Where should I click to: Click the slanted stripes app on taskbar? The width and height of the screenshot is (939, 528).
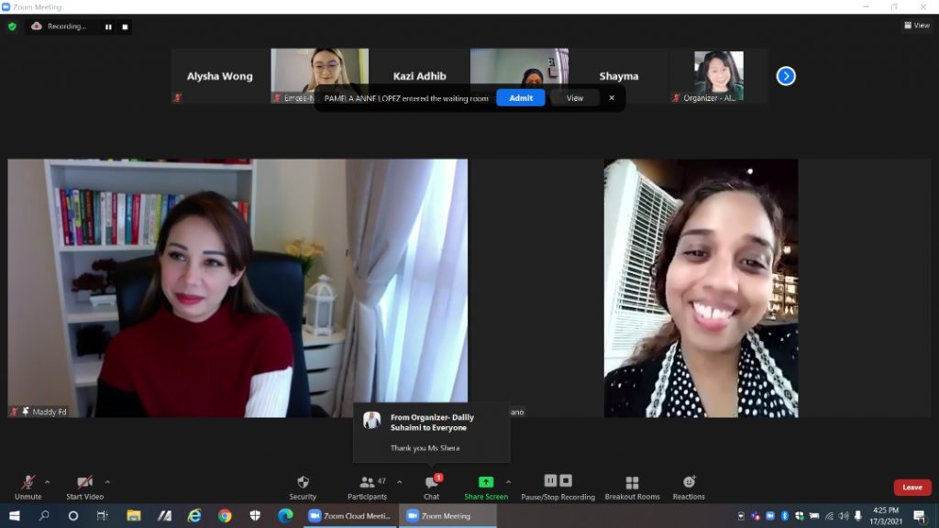pyautogui.click(x=164, y=515)
